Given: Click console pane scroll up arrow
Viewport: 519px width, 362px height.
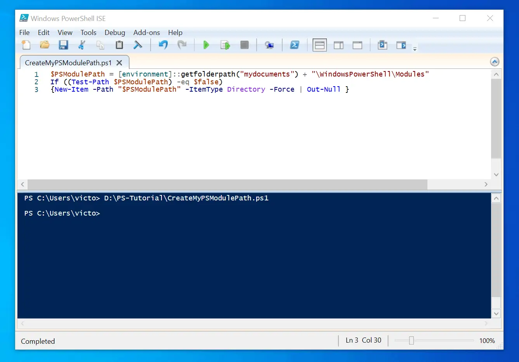Looking at the screenshot, I should click(496, 198).
